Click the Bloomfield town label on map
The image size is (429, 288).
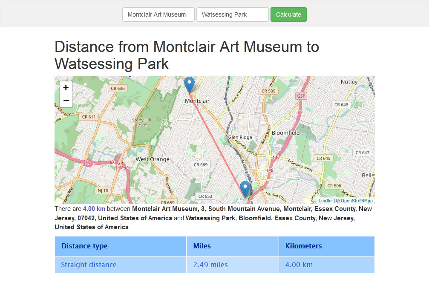pos(285,132)
